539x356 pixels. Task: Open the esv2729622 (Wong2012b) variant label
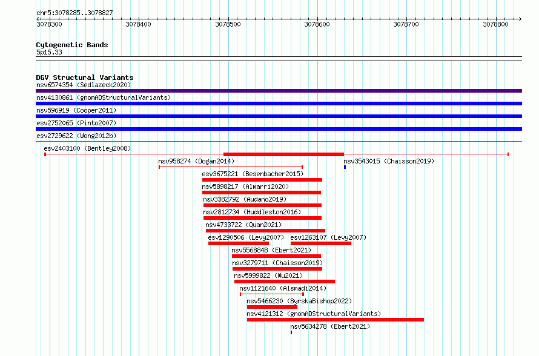(76, 136)
